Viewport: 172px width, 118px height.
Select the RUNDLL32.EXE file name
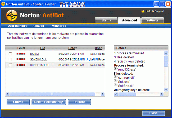coord(39,65)
